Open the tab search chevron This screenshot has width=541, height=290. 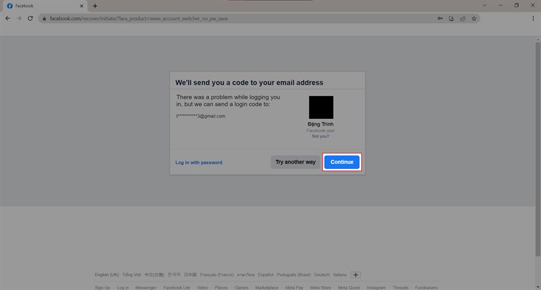484,5
